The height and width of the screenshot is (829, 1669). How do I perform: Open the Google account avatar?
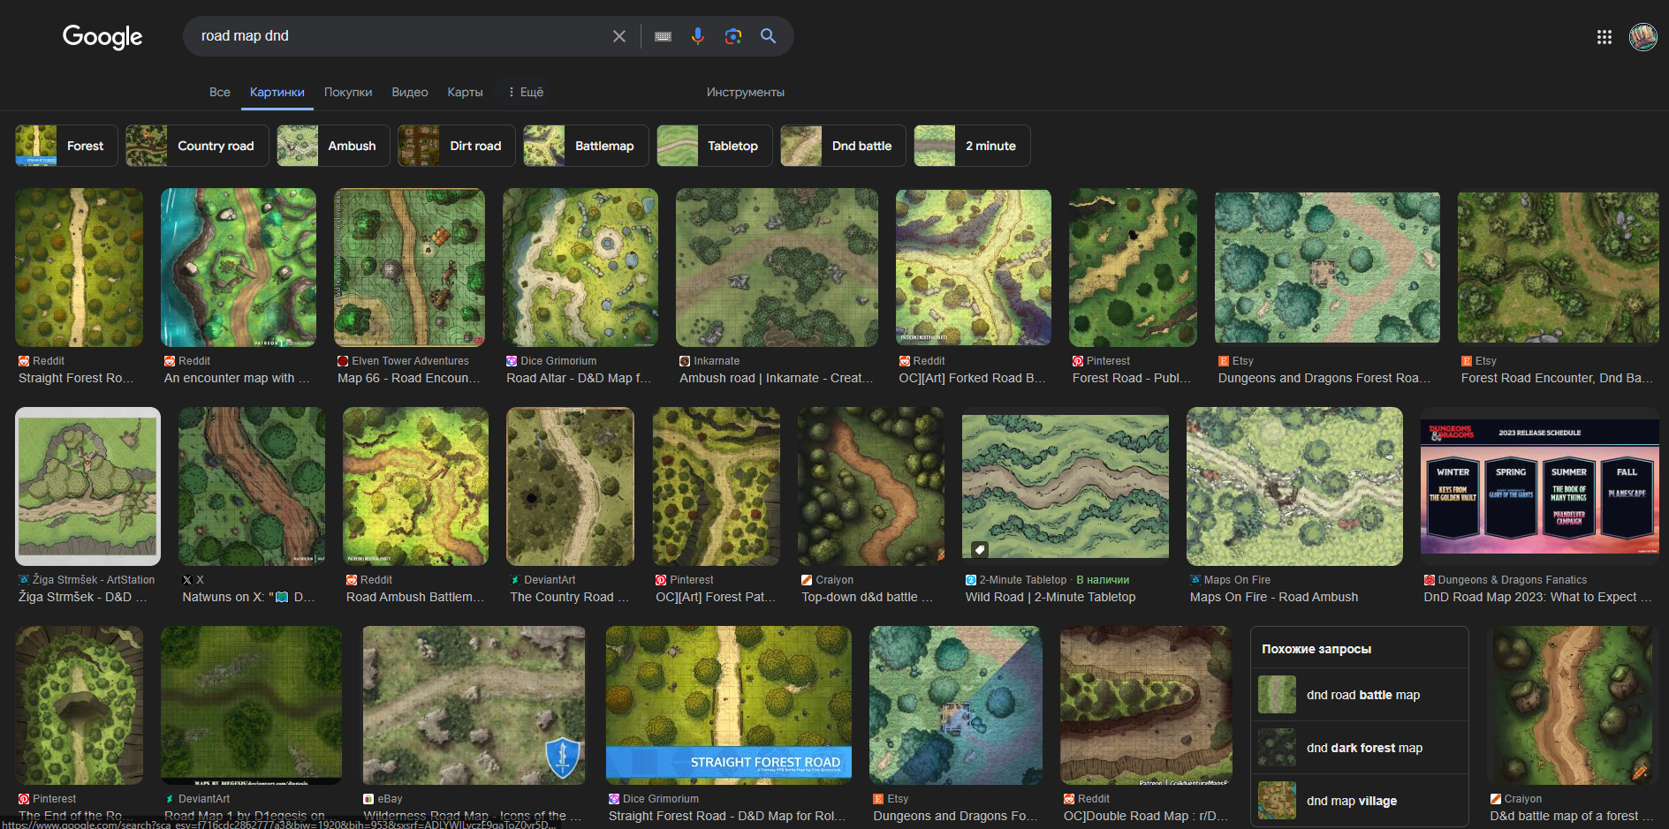coord(1642,37)
